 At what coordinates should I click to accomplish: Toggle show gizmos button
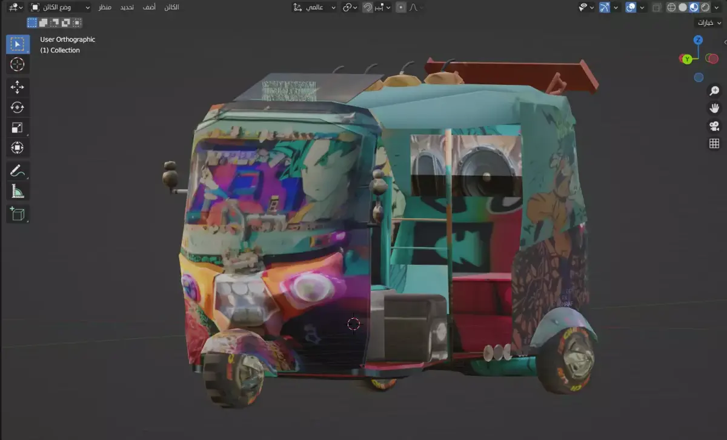click(x=605, y=7)
